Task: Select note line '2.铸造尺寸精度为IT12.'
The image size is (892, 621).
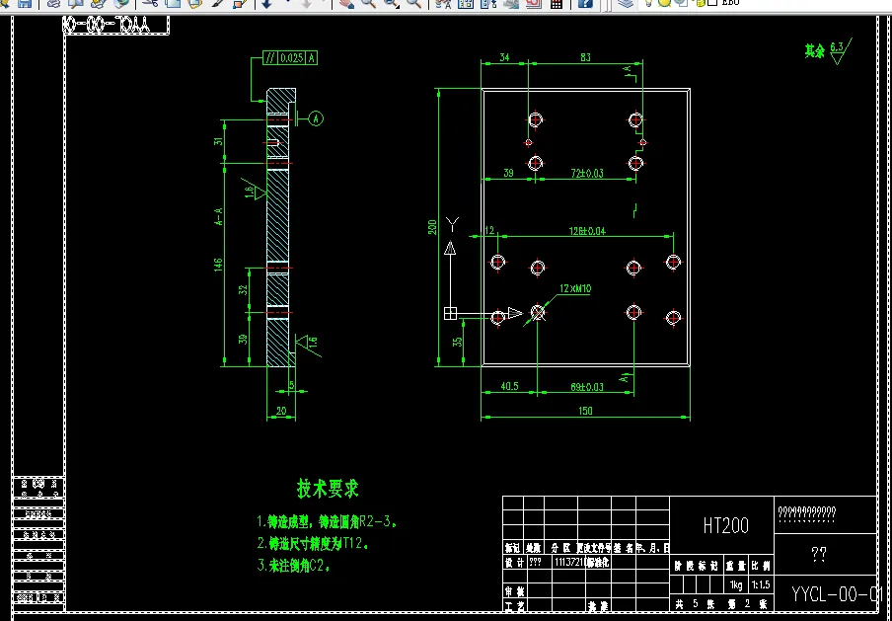Action: point(314,544)
